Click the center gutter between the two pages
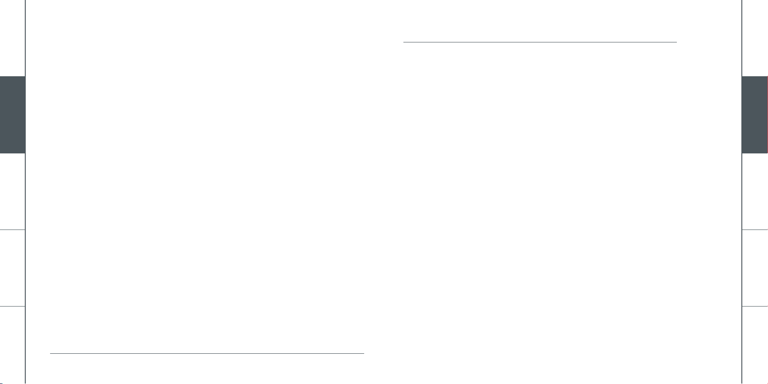Image resolution: width=768 pixels, height=384 pixels. coord(384,192)
